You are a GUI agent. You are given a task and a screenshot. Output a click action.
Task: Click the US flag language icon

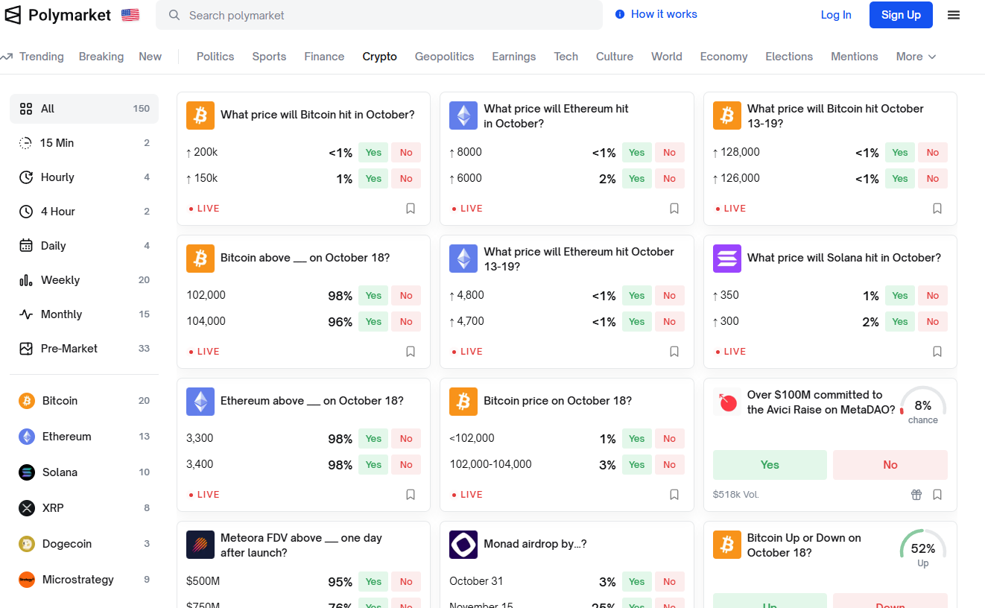point(130,15)
